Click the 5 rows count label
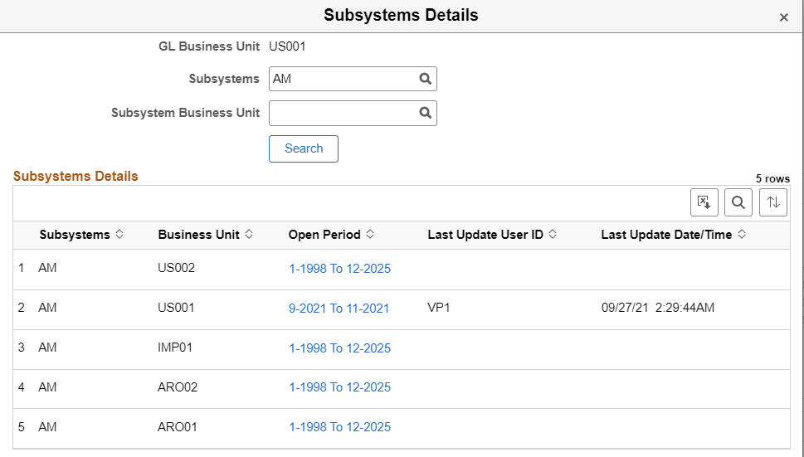804x457 pixels. click(772, 178)
